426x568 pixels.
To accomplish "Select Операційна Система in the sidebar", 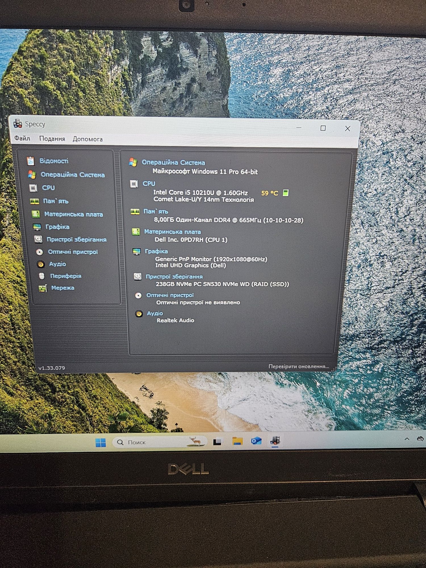I will coord(73,175).
